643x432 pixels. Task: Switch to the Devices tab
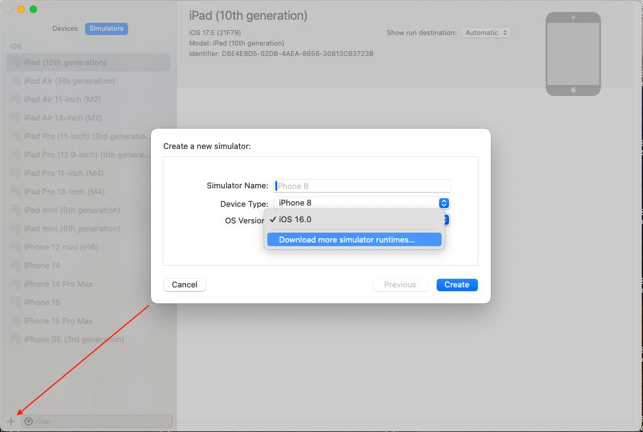pos(65,28)
